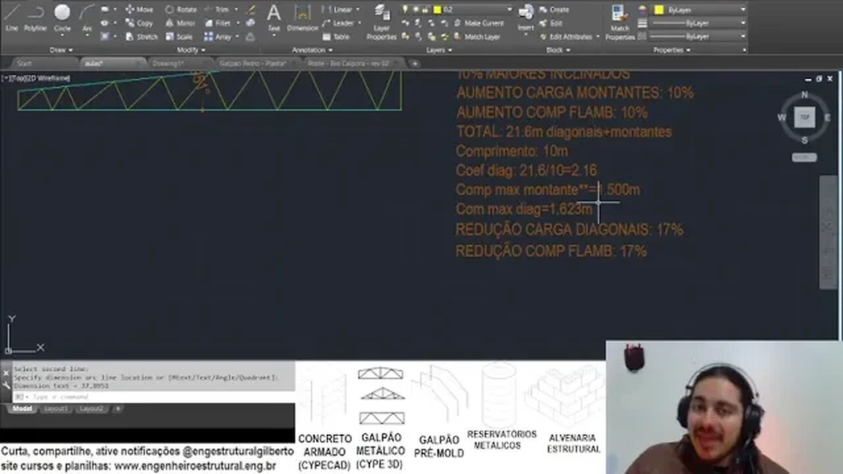Click the erase pencil icon in Modify
The width and height of the screenshot is (843, 474).
pos(250,10)
